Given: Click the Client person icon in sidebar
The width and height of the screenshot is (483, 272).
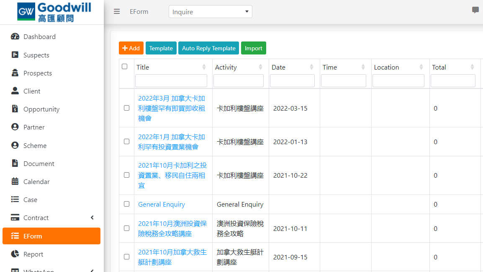Looking at the screenshot, I should tap(15, 91).
